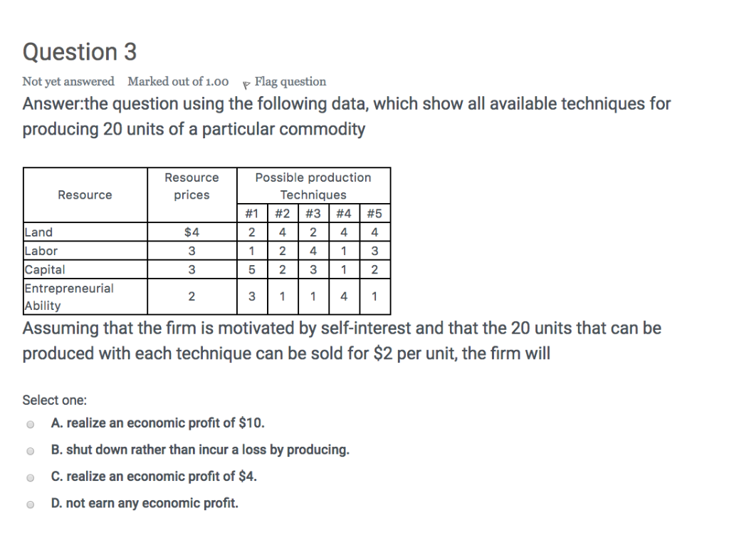Click the #5 technique column header
This screenshot has width=729, height=533.
tap(374, 213)
